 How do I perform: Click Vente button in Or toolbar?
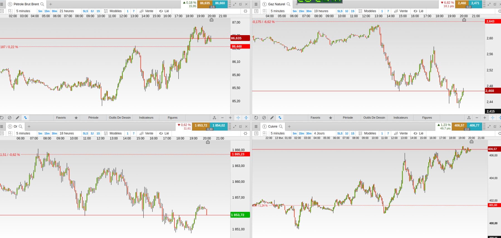pyautogui.click(x=146, y=133)
